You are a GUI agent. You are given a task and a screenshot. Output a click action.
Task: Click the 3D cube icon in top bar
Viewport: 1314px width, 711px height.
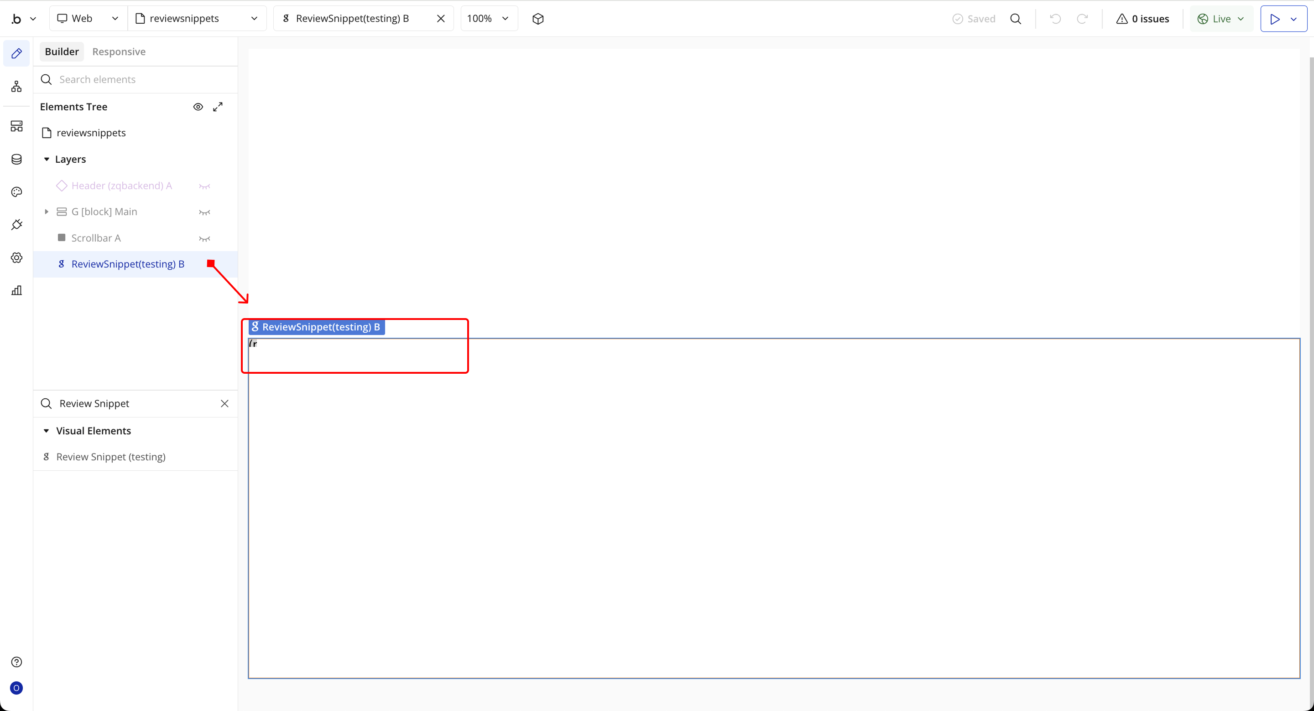[537, 19]
